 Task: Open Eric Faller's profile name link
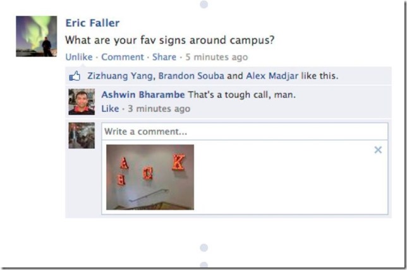(x=92, y=23)
